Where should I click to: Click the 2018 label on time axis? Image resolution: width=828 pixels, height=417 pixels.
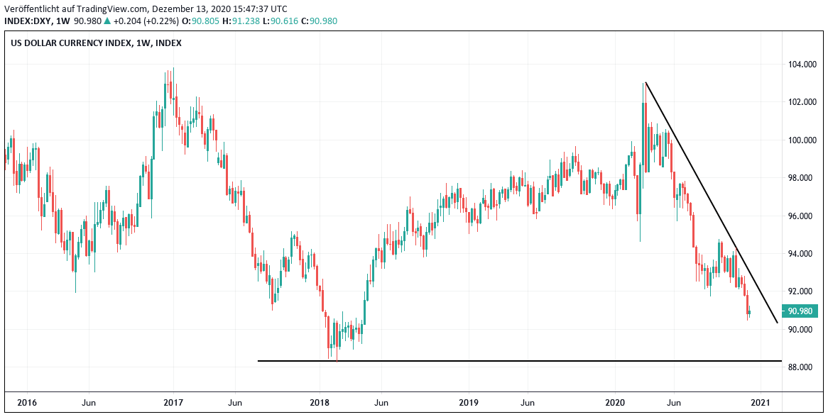[x=320, y=403]
